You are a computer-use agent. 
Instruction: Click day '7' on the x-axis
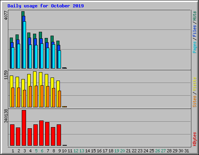[x=48, y=151]
